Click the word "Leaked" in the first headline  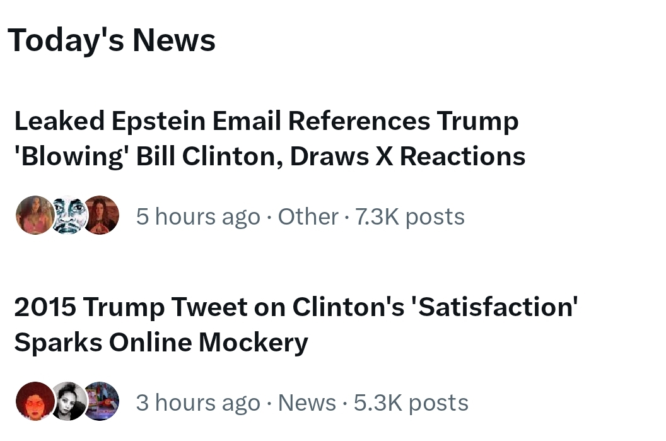click(59, 121)
